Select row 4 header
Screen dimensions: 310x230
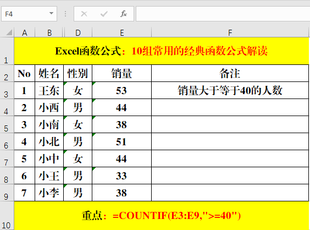pos(7,107)
